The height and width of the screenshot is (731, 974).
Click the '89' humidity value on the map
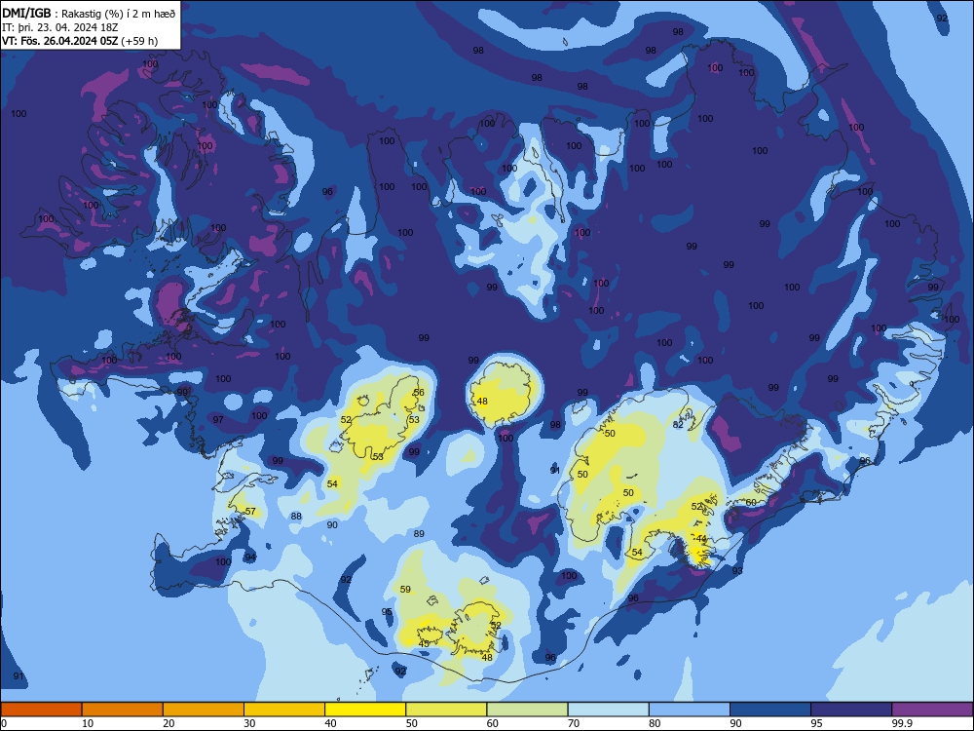click(x=419, y=533)
